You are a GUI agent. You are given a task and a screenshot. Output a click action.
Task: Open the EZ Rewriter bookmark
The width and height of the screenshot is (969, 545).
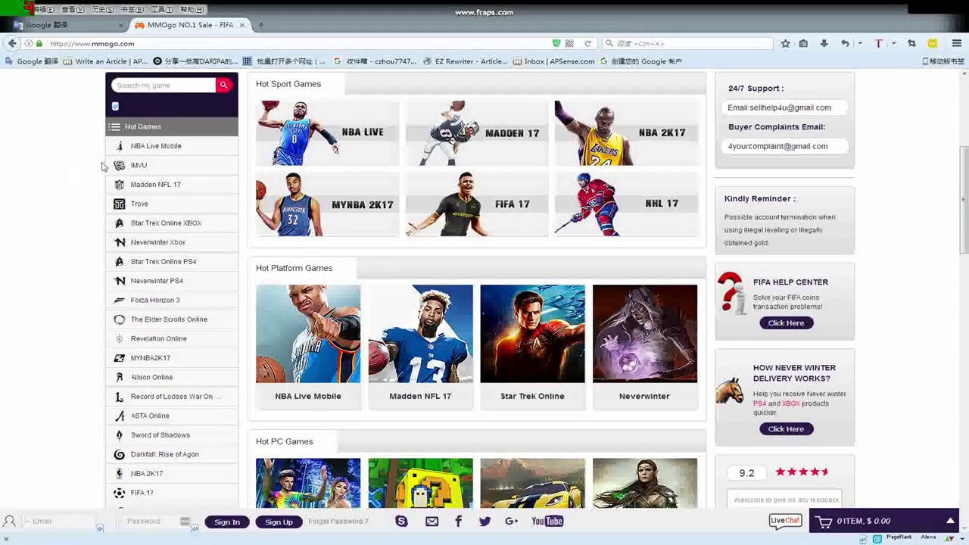point(466,61)
